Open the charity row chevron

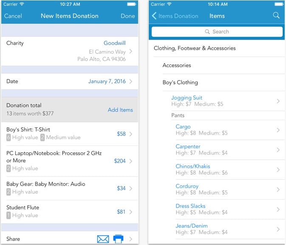130,51
